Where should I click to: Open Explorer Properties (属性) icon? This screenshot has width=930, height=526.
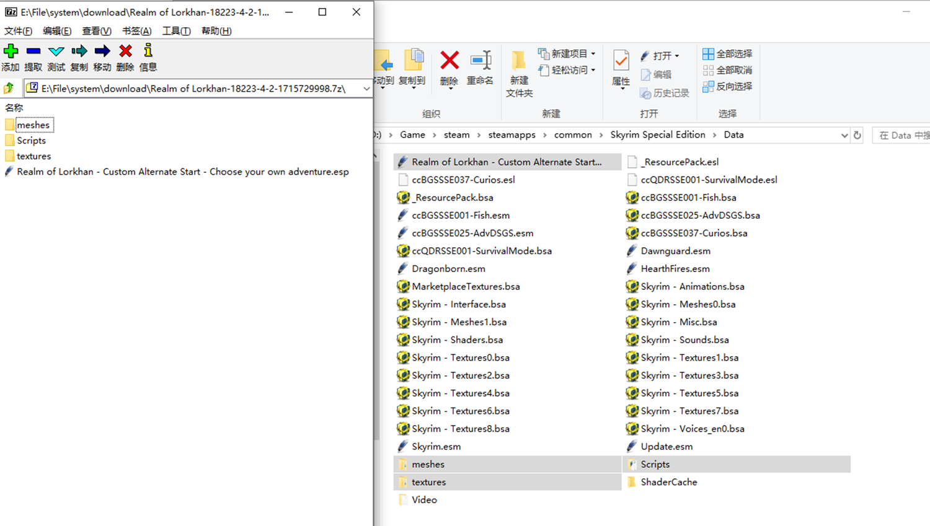[621, 61]
